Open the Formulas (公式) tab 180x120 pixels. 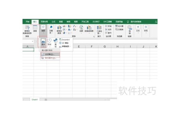[x=53, y=22]
